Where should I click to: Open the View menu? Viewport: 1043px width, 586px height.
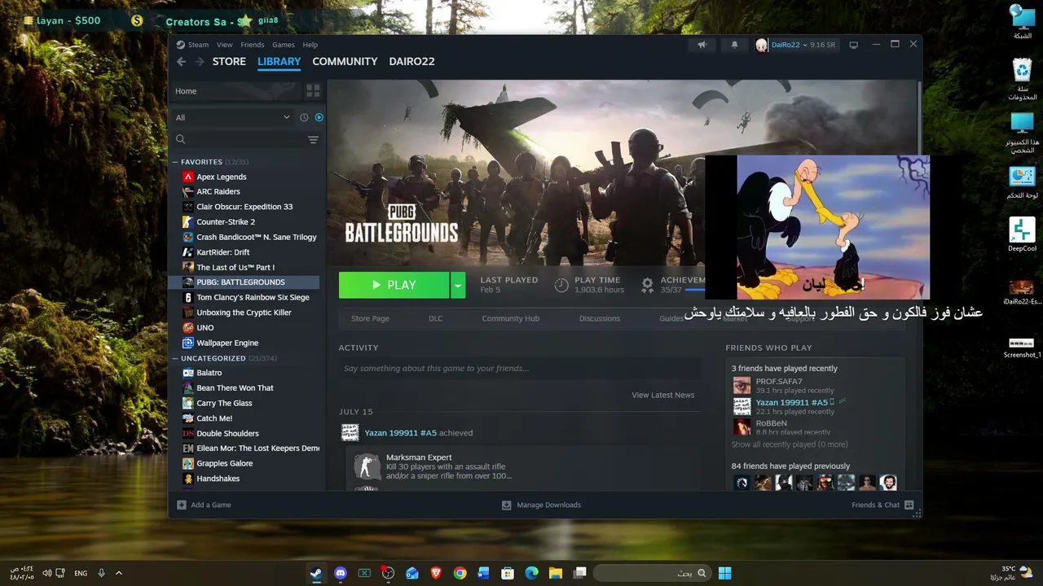click(x=225, y=45)
